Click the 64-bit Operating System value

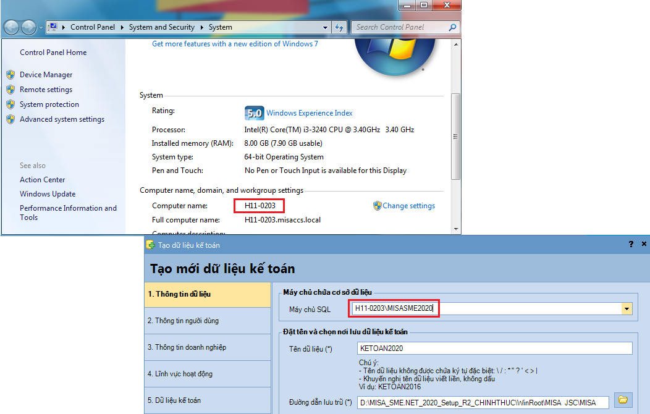284,157
